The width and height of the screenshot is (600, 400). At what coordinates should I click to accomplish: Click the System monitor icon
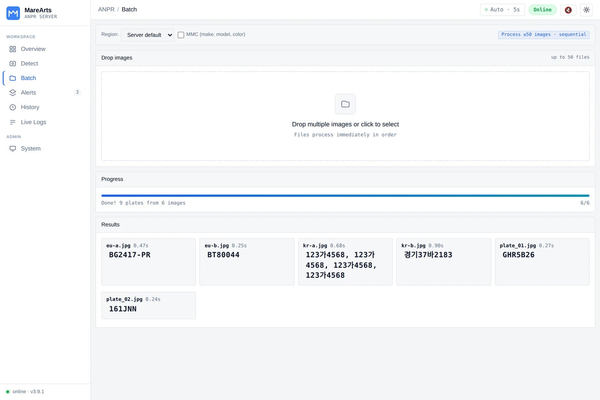(x=13, y=149)
